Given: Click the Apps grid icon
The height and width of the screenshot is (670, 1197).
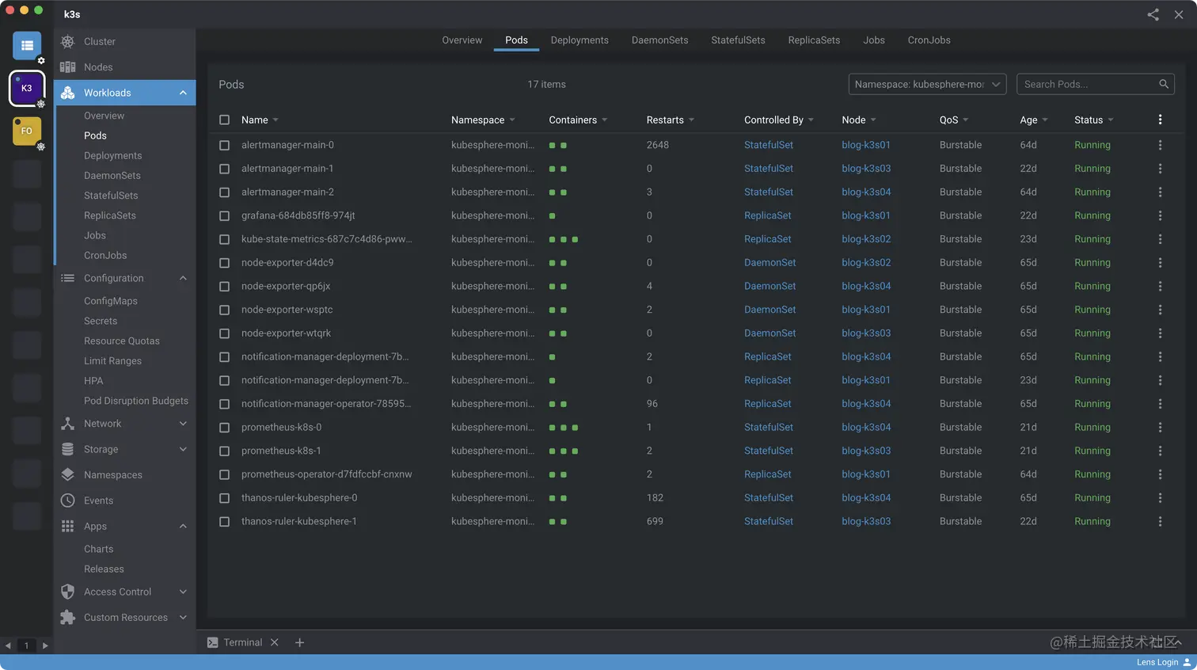Looking at the screenshot, I should click(x=68, y=526).
